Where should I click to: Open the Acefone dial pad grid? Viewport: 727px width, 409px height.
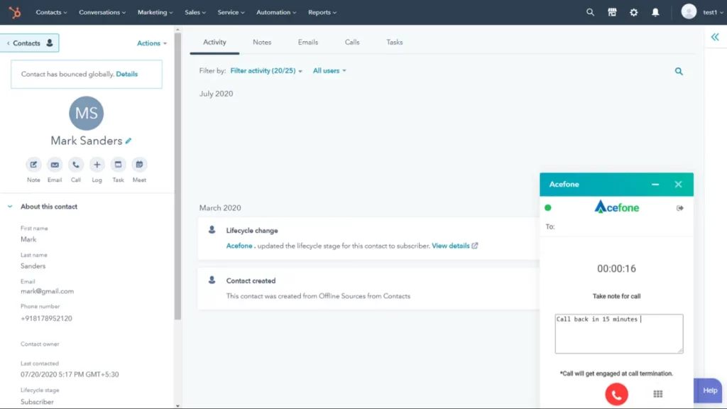point(658,394)
